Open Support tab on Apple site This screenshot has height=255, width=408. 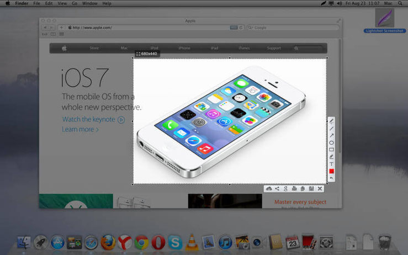274,48
